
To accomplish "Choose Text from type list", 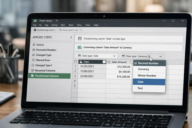I will (149, 88).
